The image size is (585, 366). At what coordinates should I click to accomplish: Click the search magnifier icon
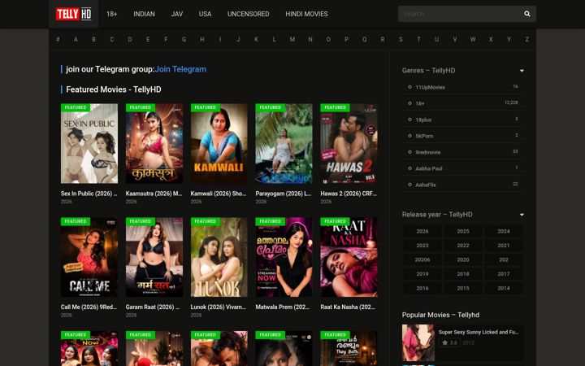point(526,14)
